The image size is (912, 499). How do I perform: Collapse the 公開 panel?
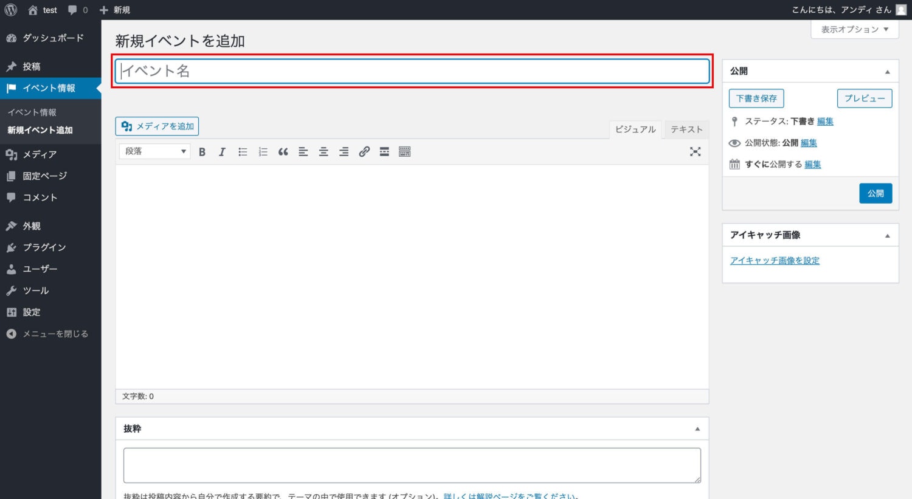(x=887, y=72)
